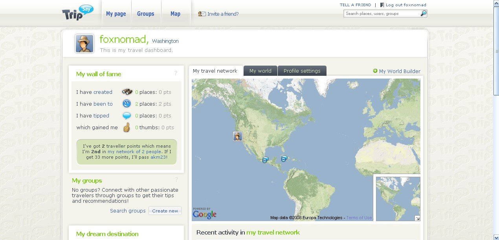Click the help question mark in My groups

(176, 180)
